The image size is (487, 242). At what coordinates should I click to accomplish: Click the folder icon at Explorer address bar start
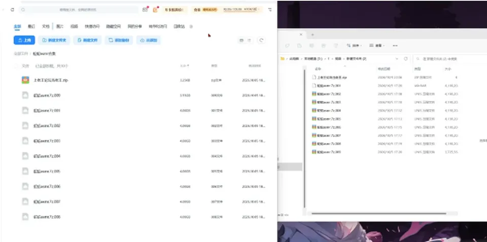coord(283,59)
